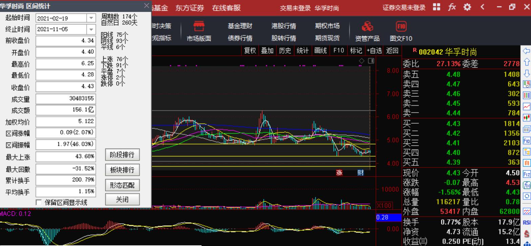The image size is (531, 246).
Task: Click the 历史 chart tab
Action: point(285,50)
